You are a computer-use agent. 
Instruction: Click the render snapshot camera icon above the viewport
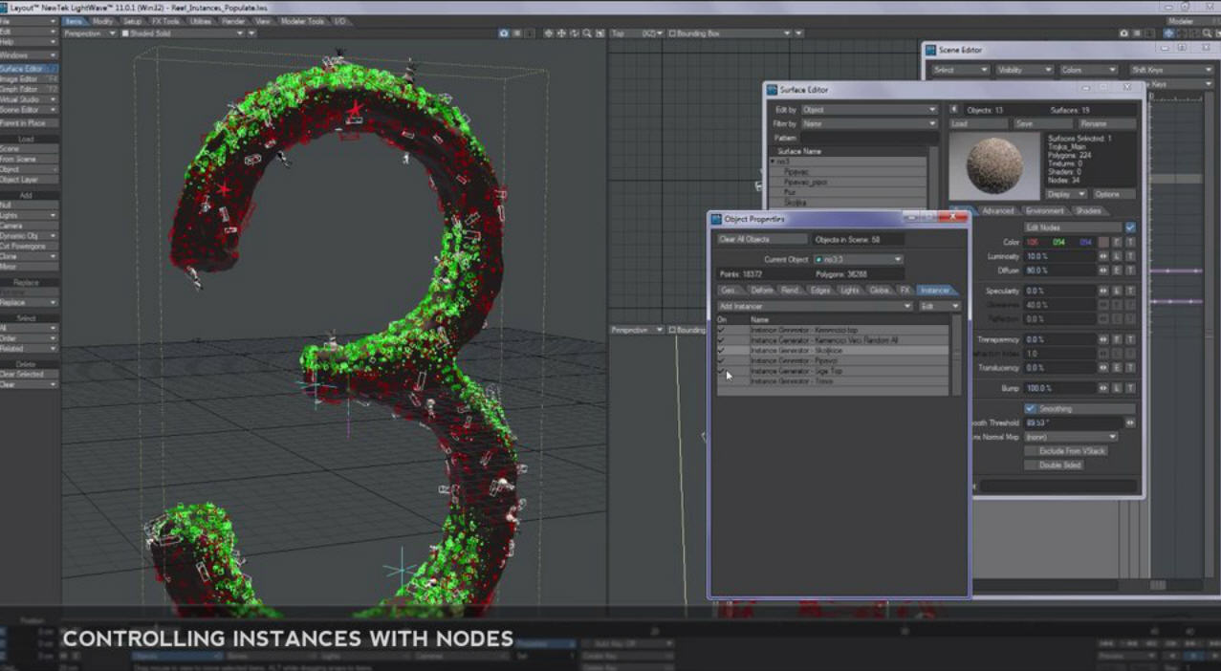pos(504,33)
